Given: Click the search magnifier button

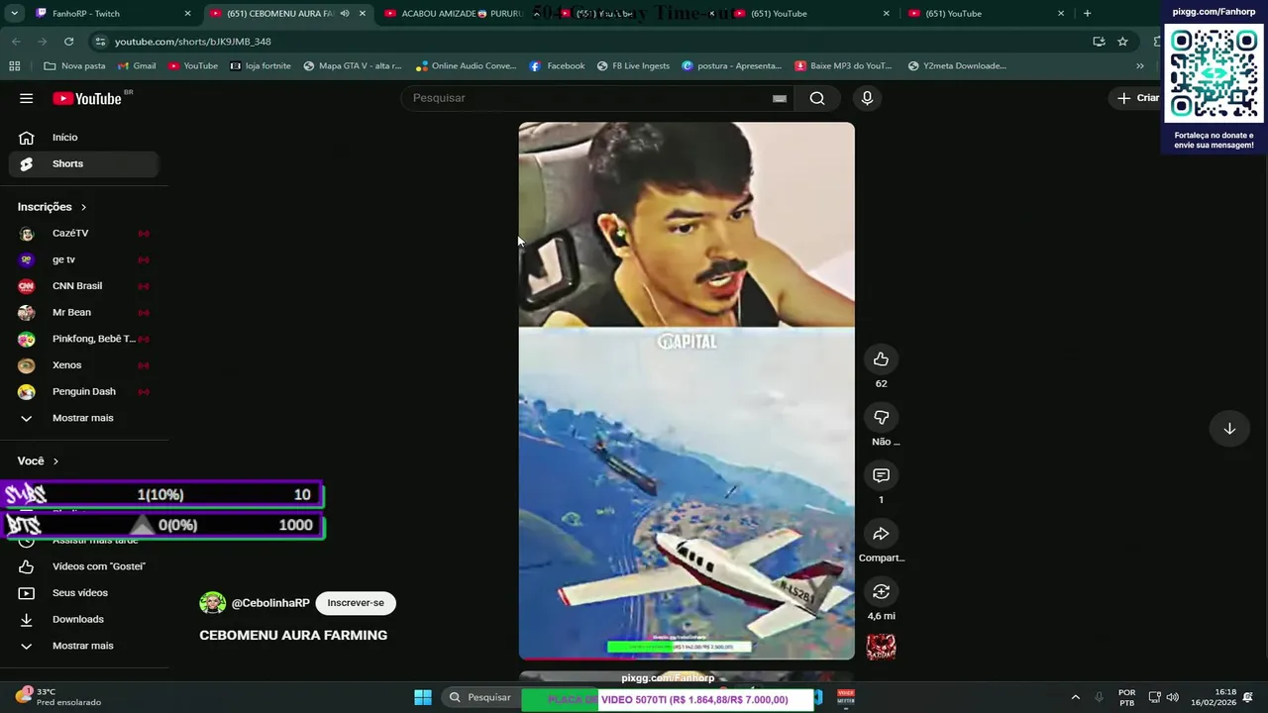Looking at the screenshot, I should coord(817,98).
